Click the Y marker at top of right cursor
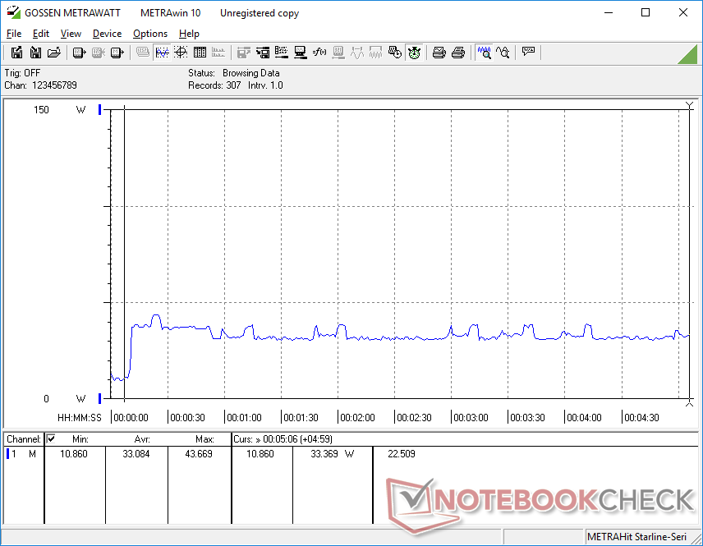This screenshot has width=703, height=546. 690,105
